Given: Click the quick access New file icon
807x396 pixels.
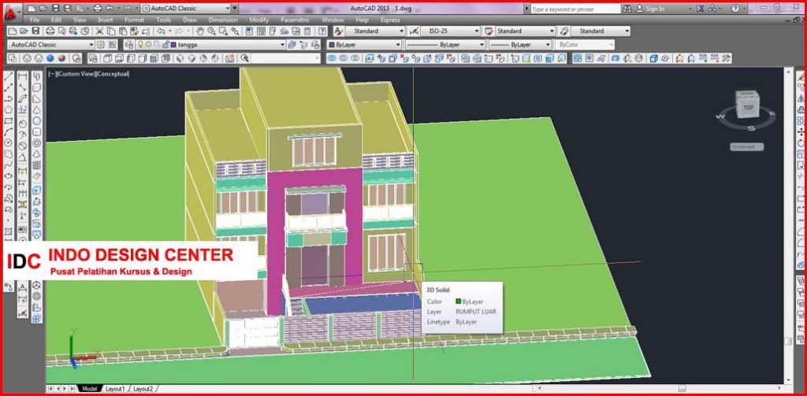Looking at the screenshot, I should click(x=32, y=9).
